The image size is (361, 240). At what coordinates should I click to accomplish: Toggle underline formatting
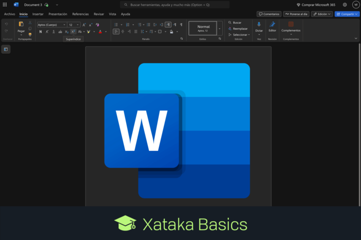pos(53,32)
